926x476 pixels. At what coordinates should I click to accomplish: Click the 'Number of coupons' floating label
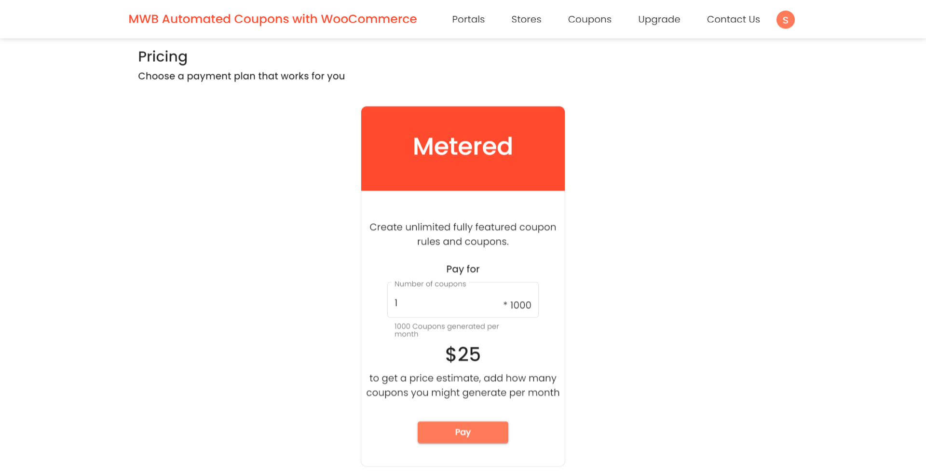pyautogui.click(x=430, y=284)
